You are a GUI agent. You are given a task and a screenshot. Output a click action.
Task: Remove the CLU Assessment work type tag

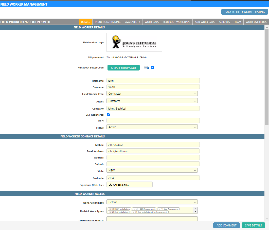tap(159, 209)
